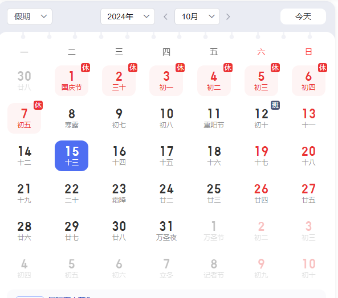Open the 10月 month dropdown

click(x=197, y=16)
